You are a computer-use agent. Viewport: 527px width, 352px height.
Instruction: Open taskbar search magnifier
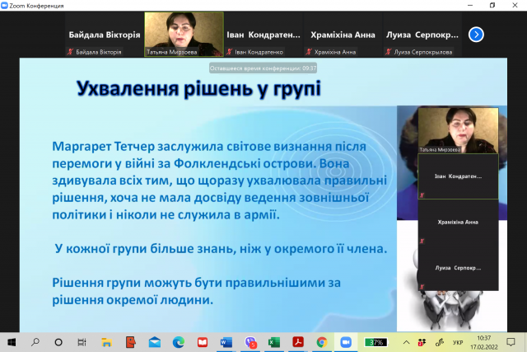point(35,342)
